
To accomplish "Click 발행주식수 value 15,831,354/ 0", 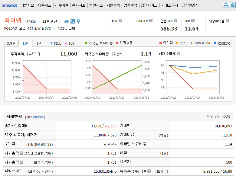I will (x=105, y=171).
